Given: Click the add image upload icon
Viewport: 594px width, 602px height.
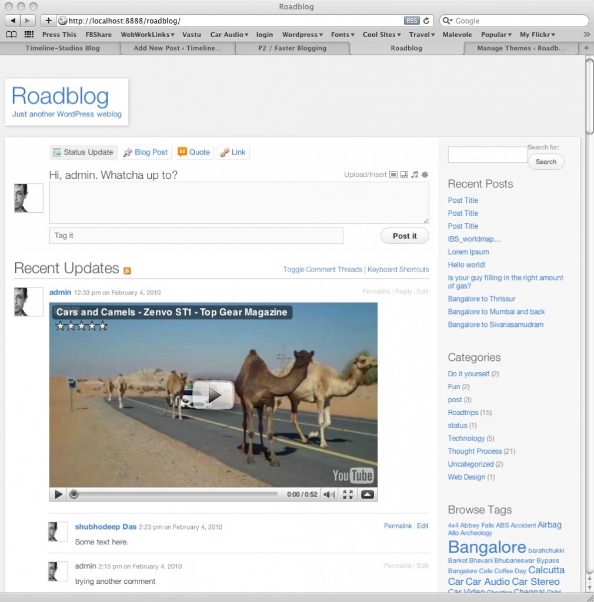Looking at the screenshot, I should (x=393, y=175).
